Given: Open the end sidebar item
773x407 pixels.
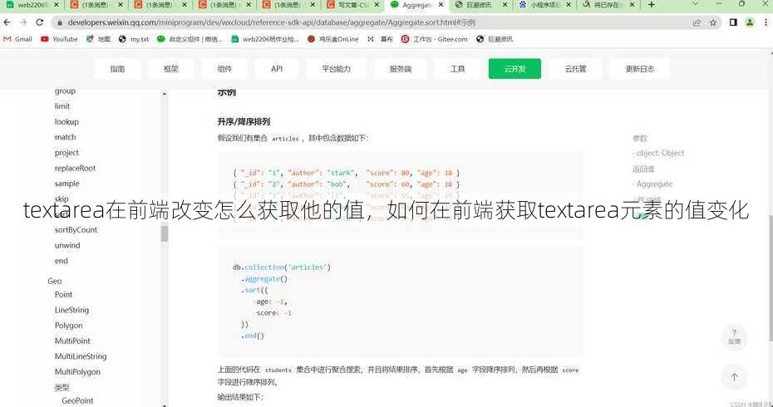Looking at the screenshot, I should 62,261.
